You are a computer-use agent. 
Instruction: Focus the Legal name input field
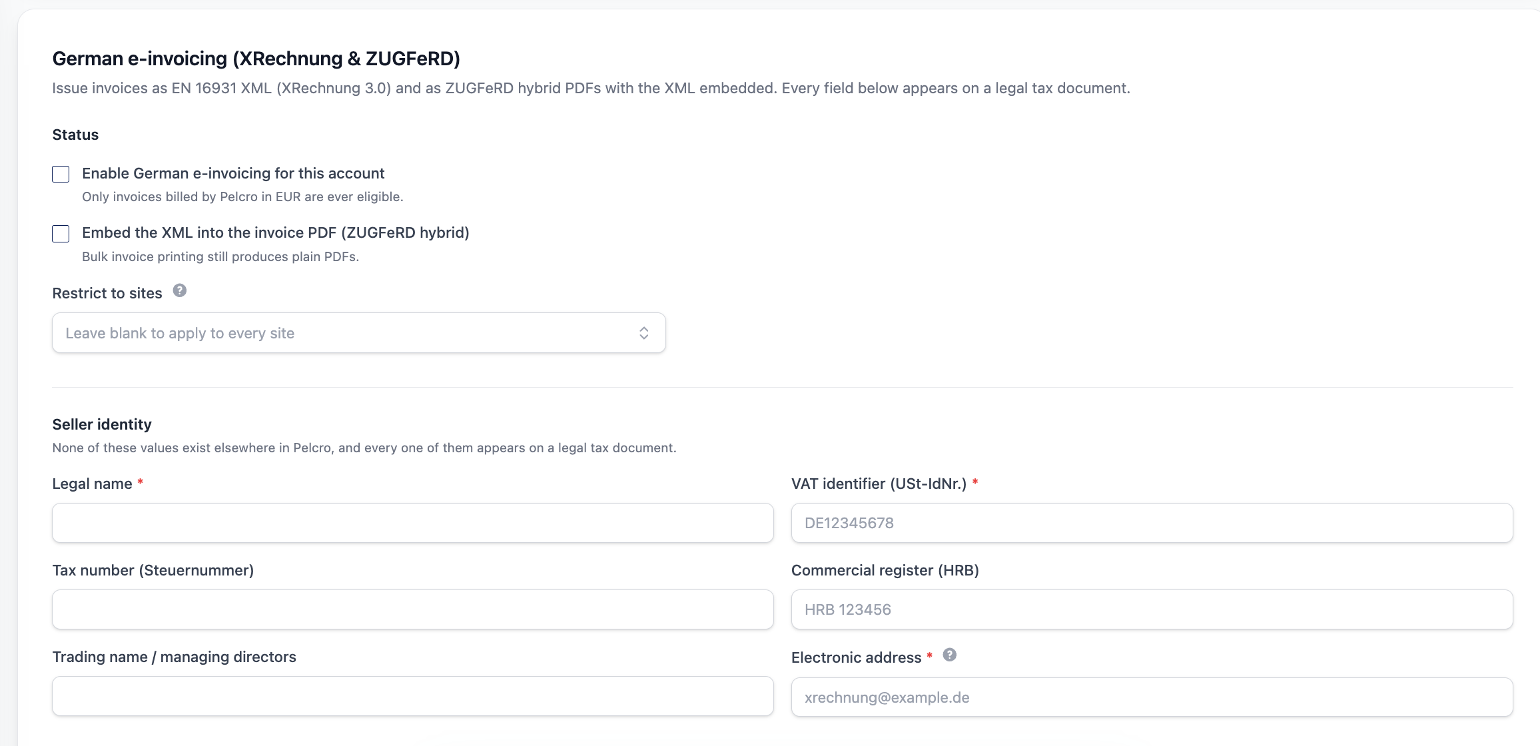(413, 523)
